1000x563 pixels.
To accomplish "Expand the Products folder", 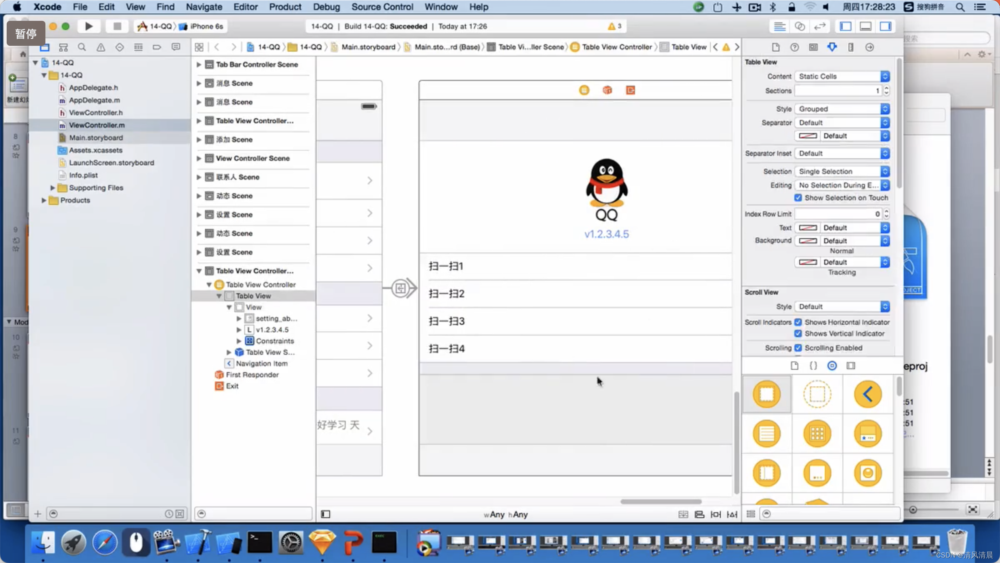I will pos(44,200).
